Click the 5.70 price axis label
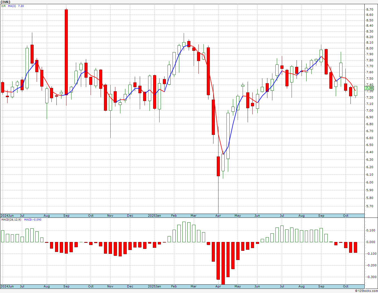Screen dimensions: 378x293 pyautogui.click(x=370, y=206)
